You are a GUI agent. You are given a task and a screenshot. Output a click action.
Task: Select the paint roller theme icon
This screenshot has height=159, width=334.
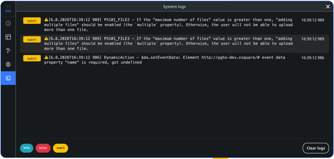tap(8, 51)
